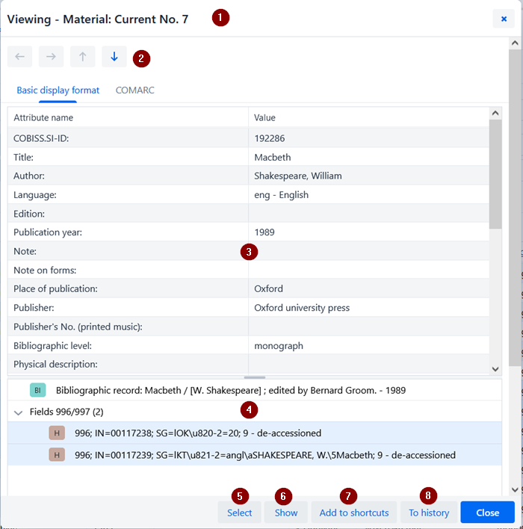Viewport: 523px width, 529px height.
Task: Click the H icon of field IN=00117238
Action: 57,433
